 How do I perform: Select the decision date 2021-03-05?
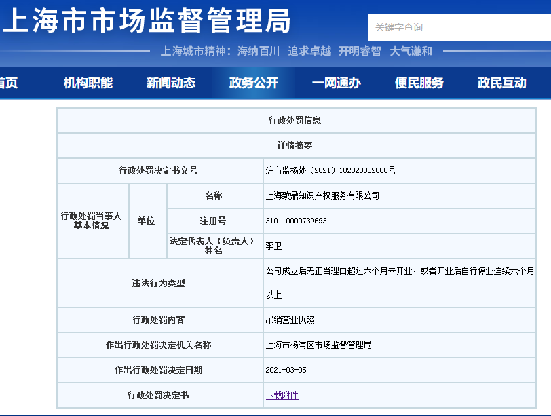pyautogui.click(x=286, y=370)
